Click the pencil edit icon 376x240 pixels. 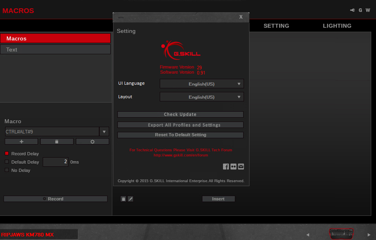tap(130, 199)
